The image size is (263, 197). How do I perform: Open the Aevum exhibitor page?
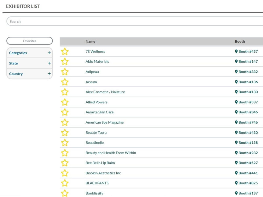(x=91, y=82)
